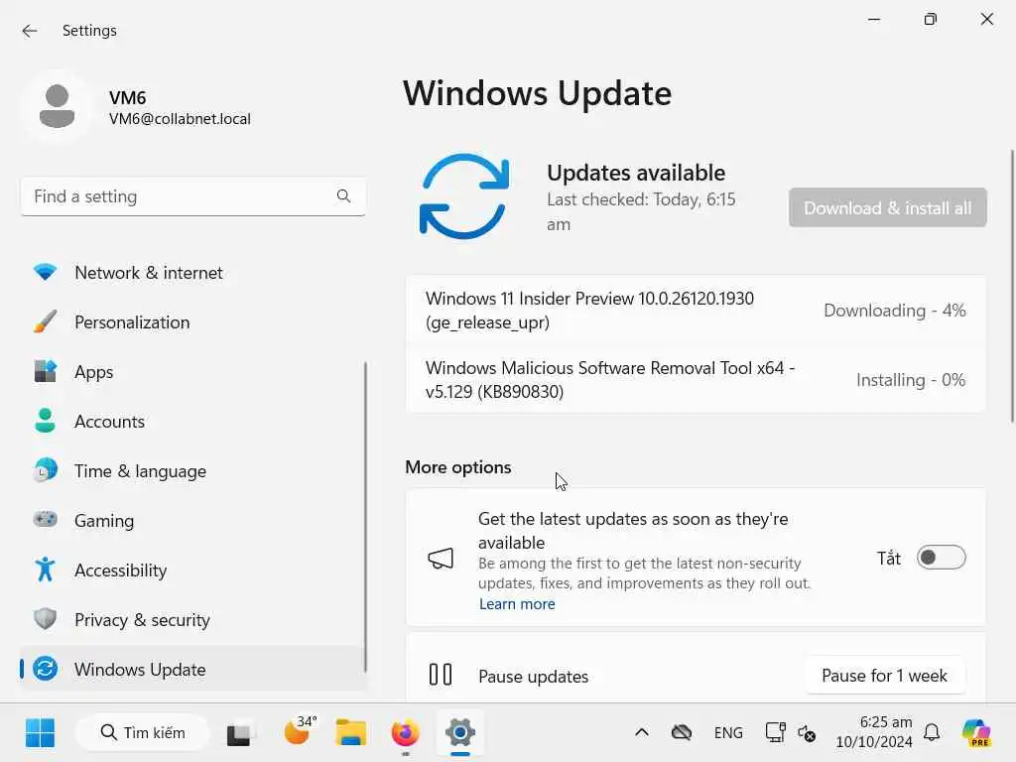The height and width of the screenshot is (762, 1016).
Task: Click the Windows 11 Insider Preview update row
Action: click(x=696, y=310)
